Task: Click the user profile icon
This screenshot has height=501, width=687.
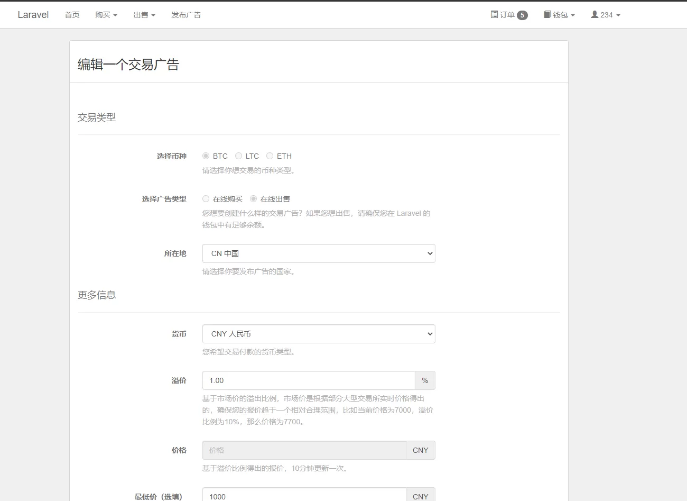Action: click(x=595, y=15)
